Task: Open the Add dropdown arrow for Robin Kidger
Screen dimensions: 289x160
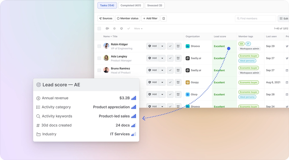Action: click(162, 46)
